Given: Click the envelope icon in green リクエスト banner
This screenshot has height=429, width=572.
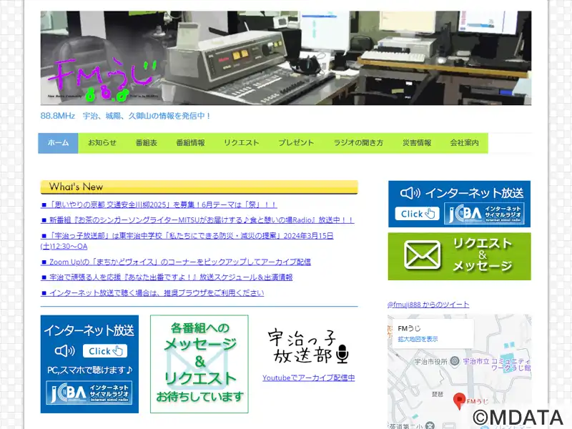Looking at the screenshot, I should click(423, 255).
